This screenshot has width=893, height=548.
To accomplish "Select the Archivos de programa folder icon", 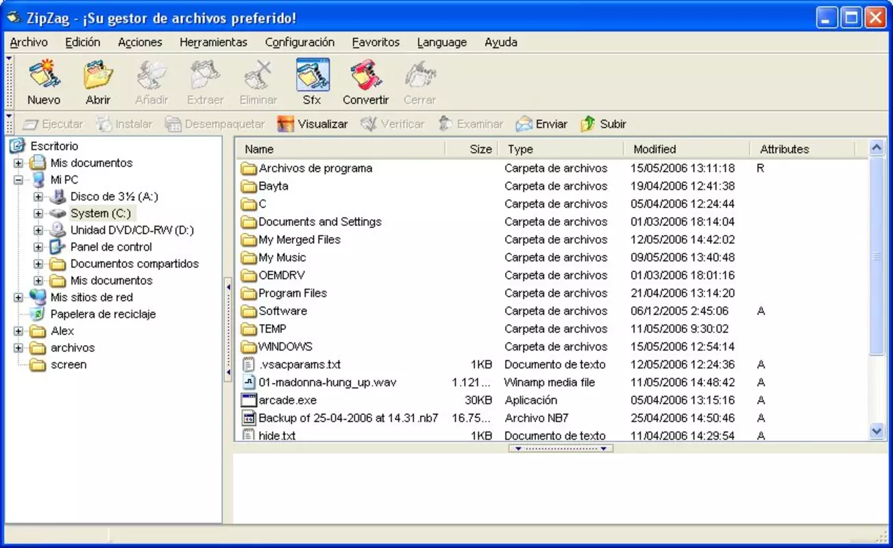I will [x=248, y=169].
